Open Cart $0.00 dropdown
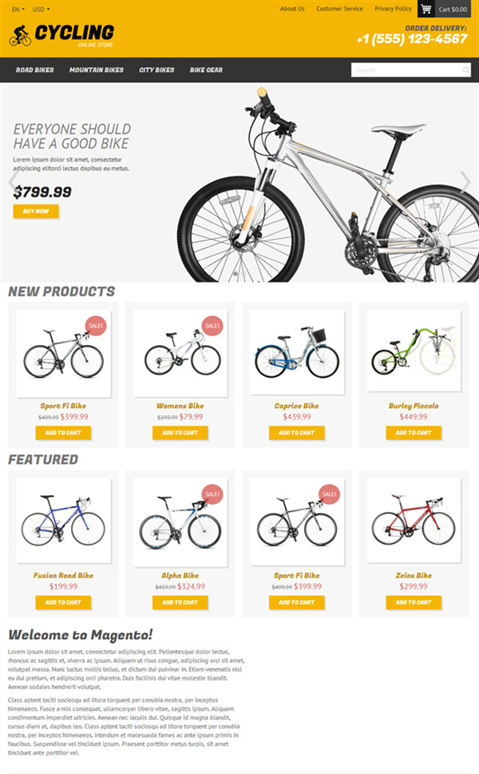Screen dimensions: 479x774 click(453, 10)
